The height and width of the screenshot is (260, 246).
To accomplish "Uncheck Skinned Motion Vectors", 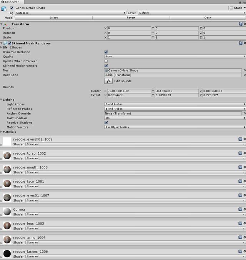I will point(106,66).
